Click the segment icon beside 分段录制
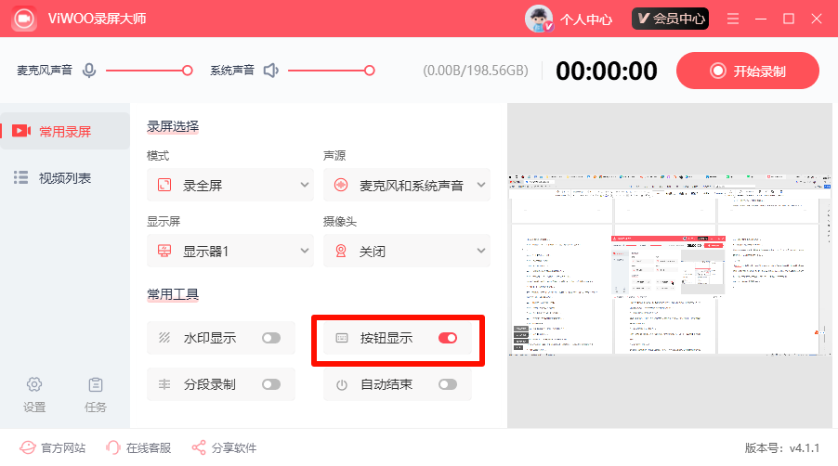The image size is (838, 466). (x=164, y=384)
